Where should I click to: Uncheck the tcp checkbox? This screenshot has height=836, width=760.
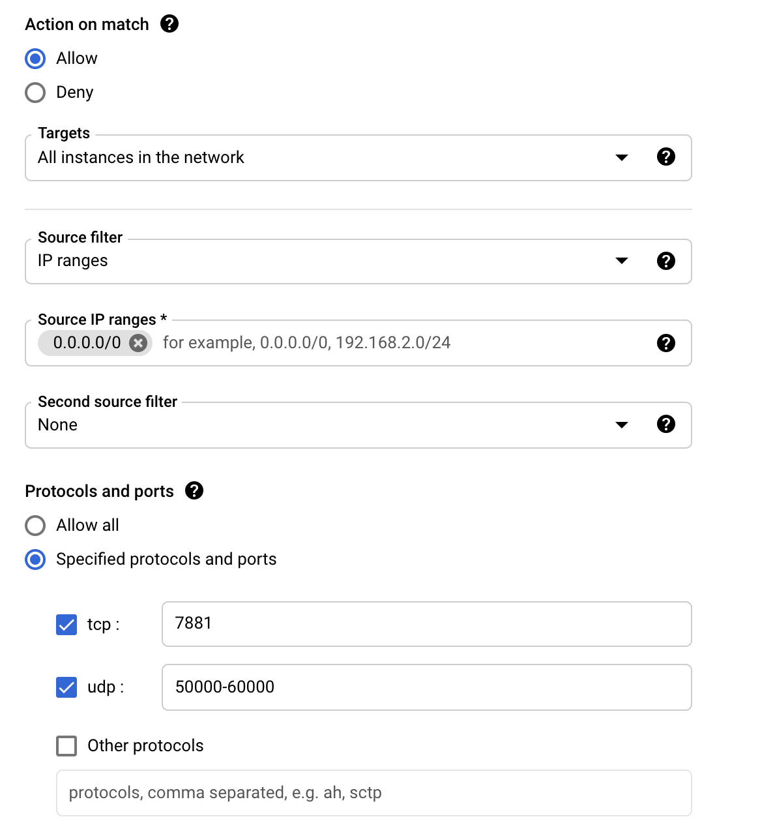coord(66,625)
